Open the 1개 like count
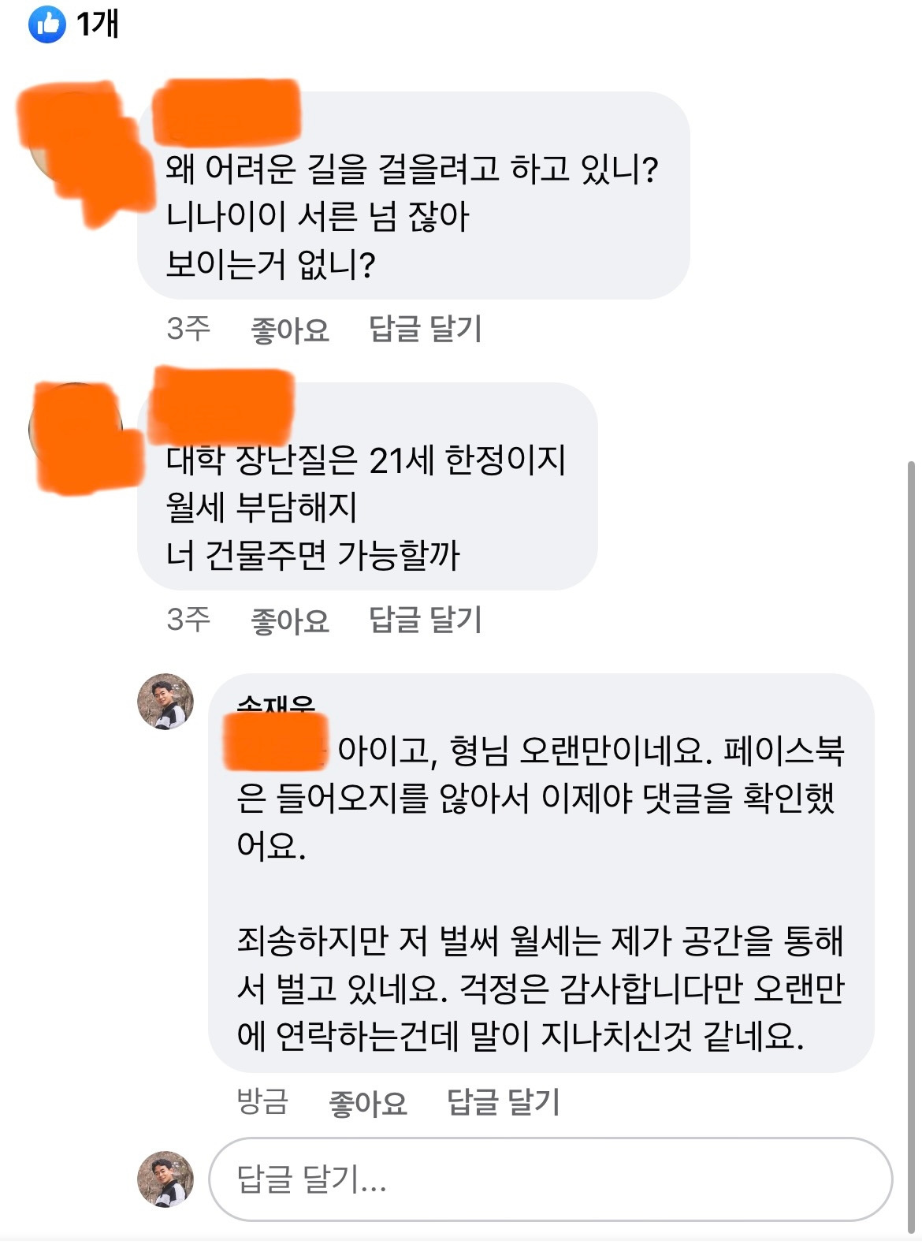 (x=98, y=24)
